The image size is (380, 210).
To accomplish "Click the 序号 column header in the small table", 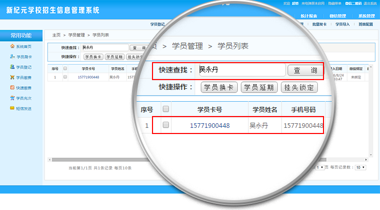I will click(55, 69).
